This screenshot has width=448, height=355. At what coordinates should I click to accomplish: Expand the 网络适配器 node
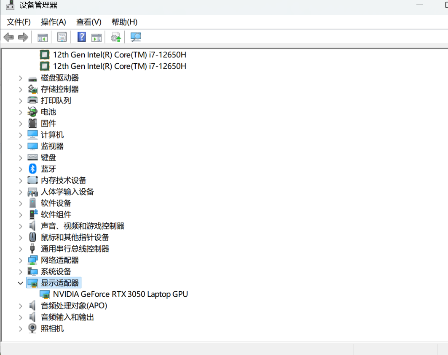pyautogui.click(x=20, y=260)
